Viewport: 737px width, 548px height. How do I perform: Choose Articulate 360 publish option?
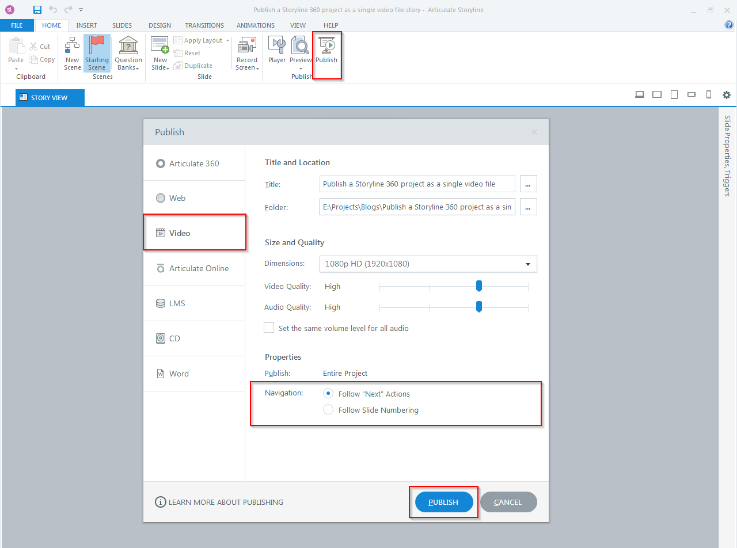194,163
